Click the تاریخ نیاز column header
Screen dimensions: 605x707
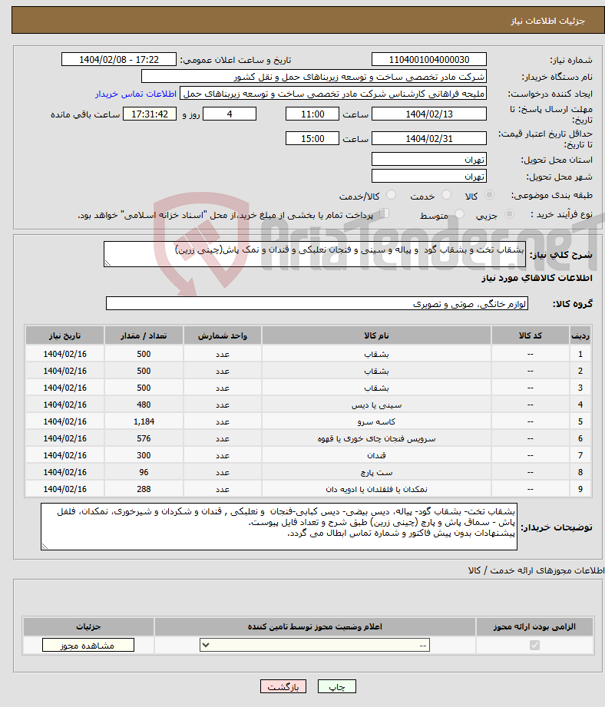click(x=65, y=336)
